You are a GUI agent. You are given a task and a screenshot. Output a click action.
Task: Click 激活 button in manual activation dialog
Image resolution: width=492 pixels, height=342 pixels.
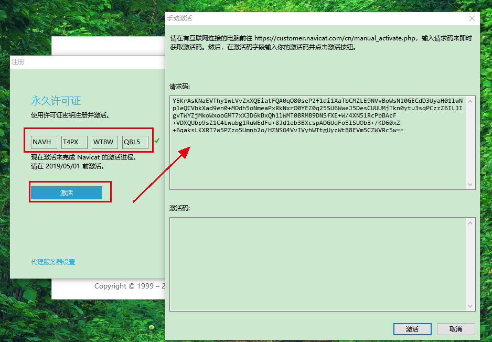point(412,329)
